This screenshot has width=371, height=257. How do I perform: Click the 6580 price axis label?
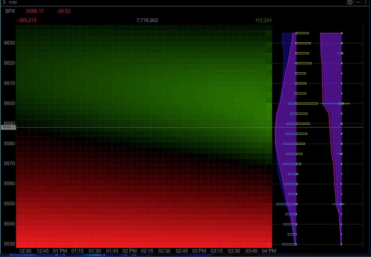point(9,143)
